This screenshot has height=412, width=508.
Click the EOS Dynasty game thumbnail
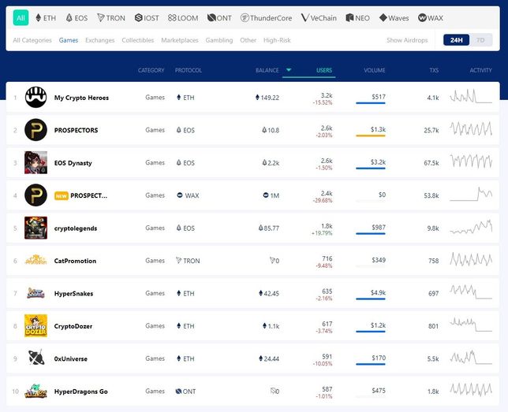[x=35, y=163]
